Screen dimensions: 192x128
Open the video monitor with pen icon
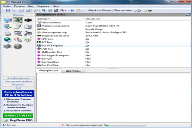coord(7,27)
